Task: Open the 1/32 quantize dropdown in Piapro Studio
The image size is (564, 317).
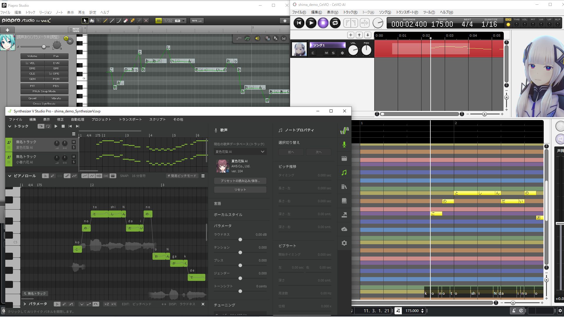Action: 174,21
